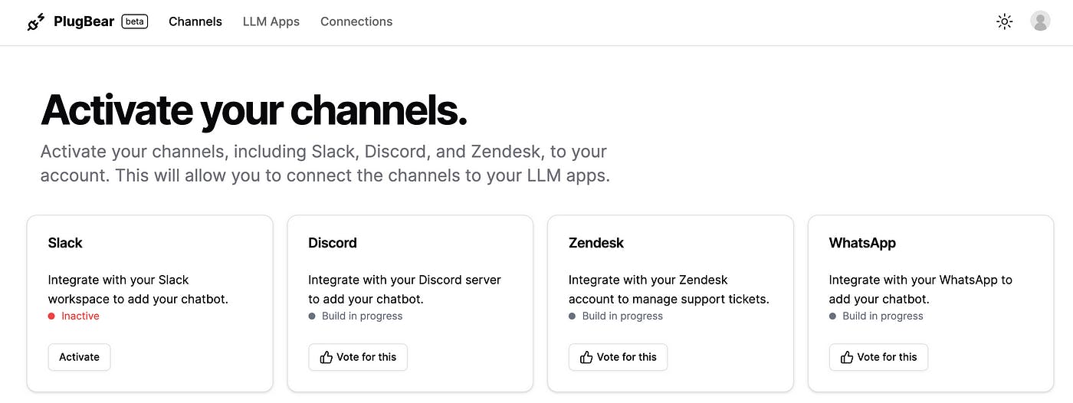Click the thumbs-up icon in the Zendesk card
Viewport: 1073px width, 403px height.
[x=587, y=357]
